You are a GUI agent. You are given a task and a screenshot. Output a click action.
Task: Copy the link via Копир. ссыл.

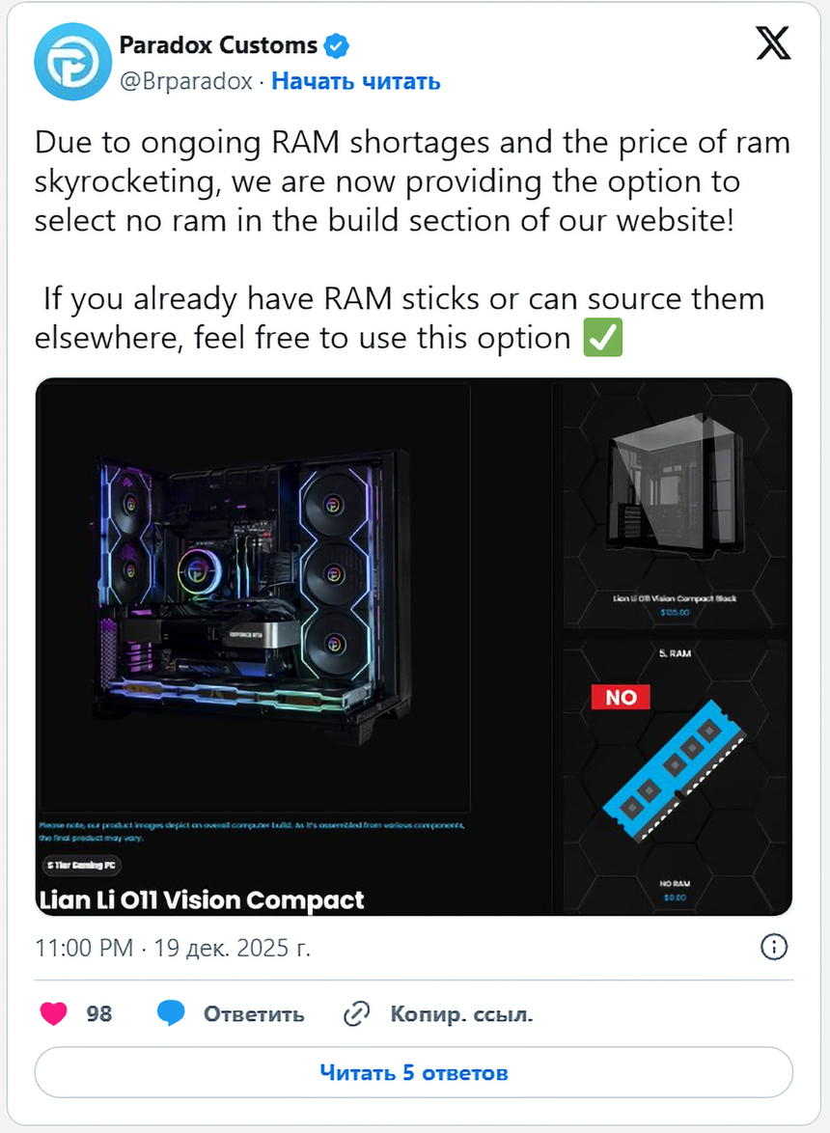tap(461, 1013)
